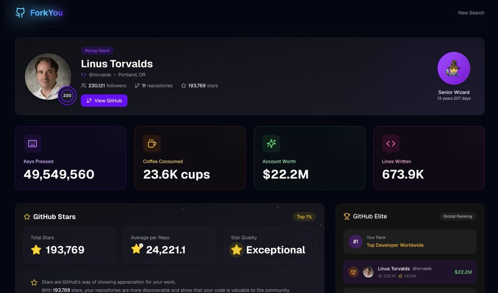The width and height of the screenshot is (498, 293).
Task: Click the Top 1% badge
Action: [x=304, y=217]
